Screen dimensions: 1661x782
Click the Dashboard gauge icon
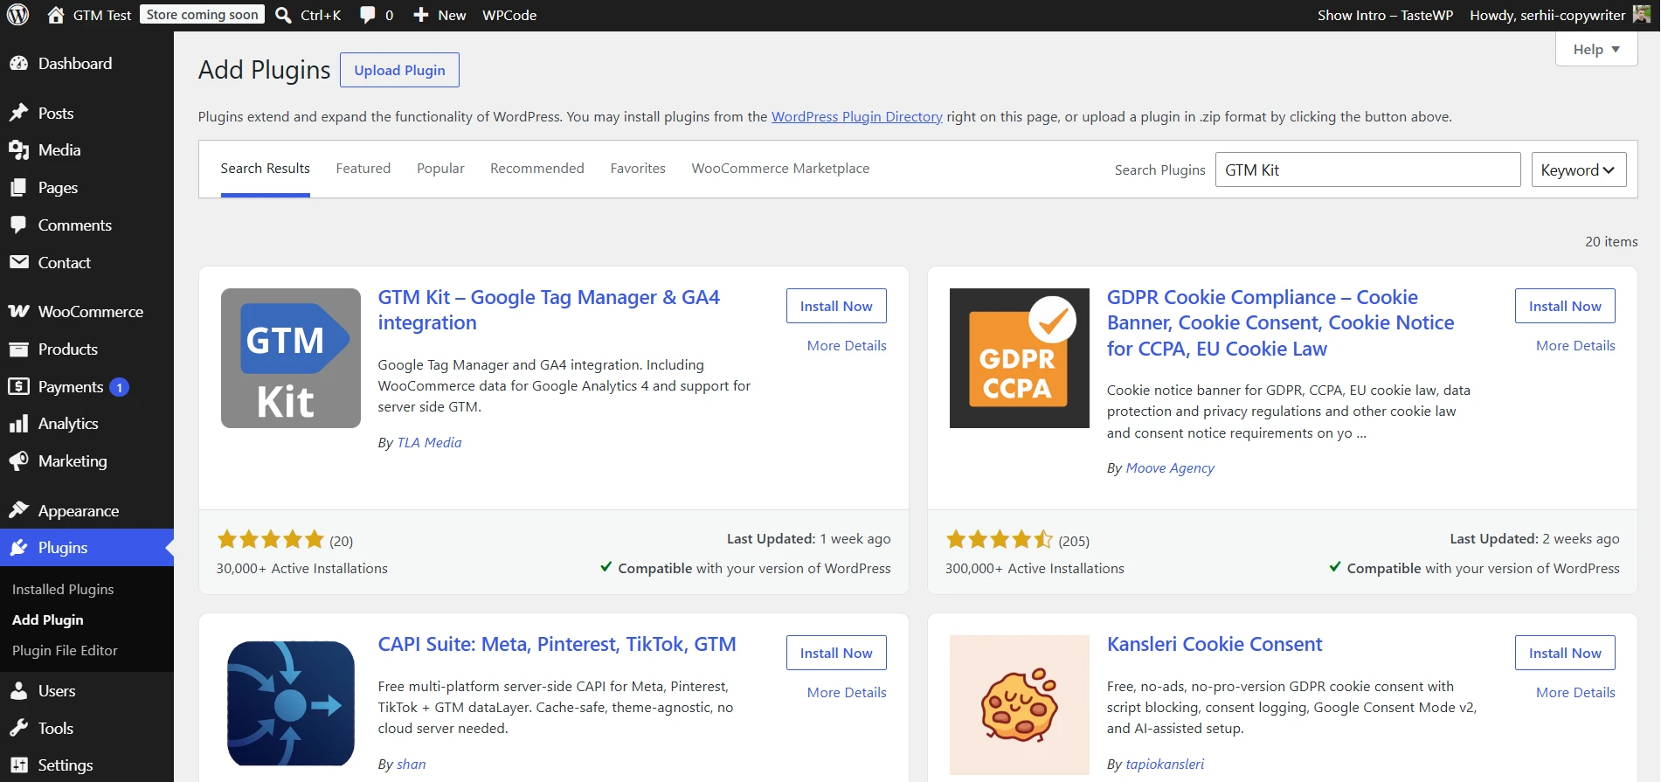coord(18,64)
